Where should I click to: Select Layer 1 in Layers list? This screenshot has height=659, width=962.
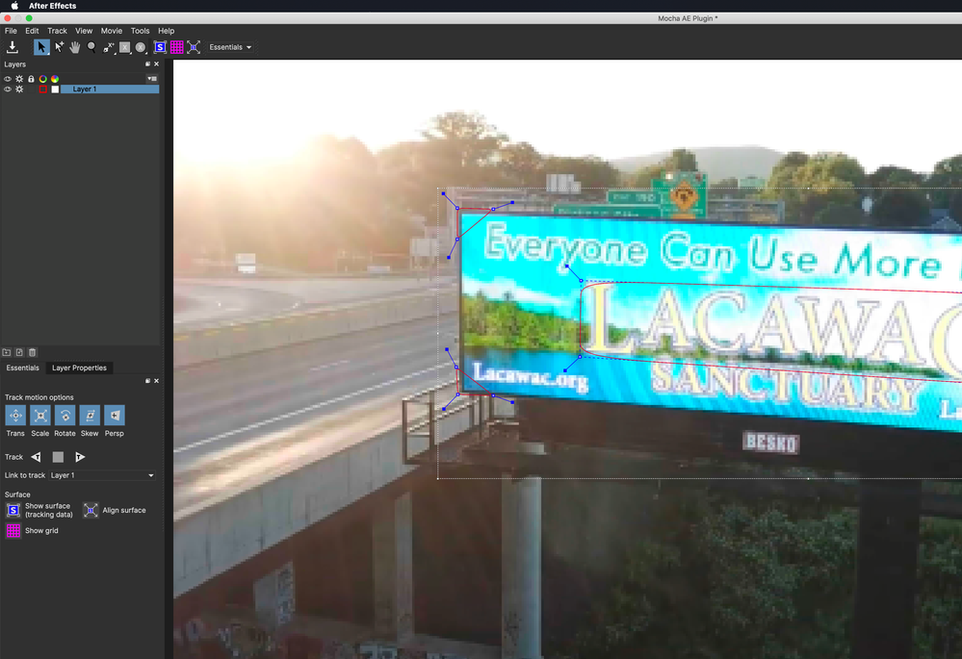click(109, 89)
